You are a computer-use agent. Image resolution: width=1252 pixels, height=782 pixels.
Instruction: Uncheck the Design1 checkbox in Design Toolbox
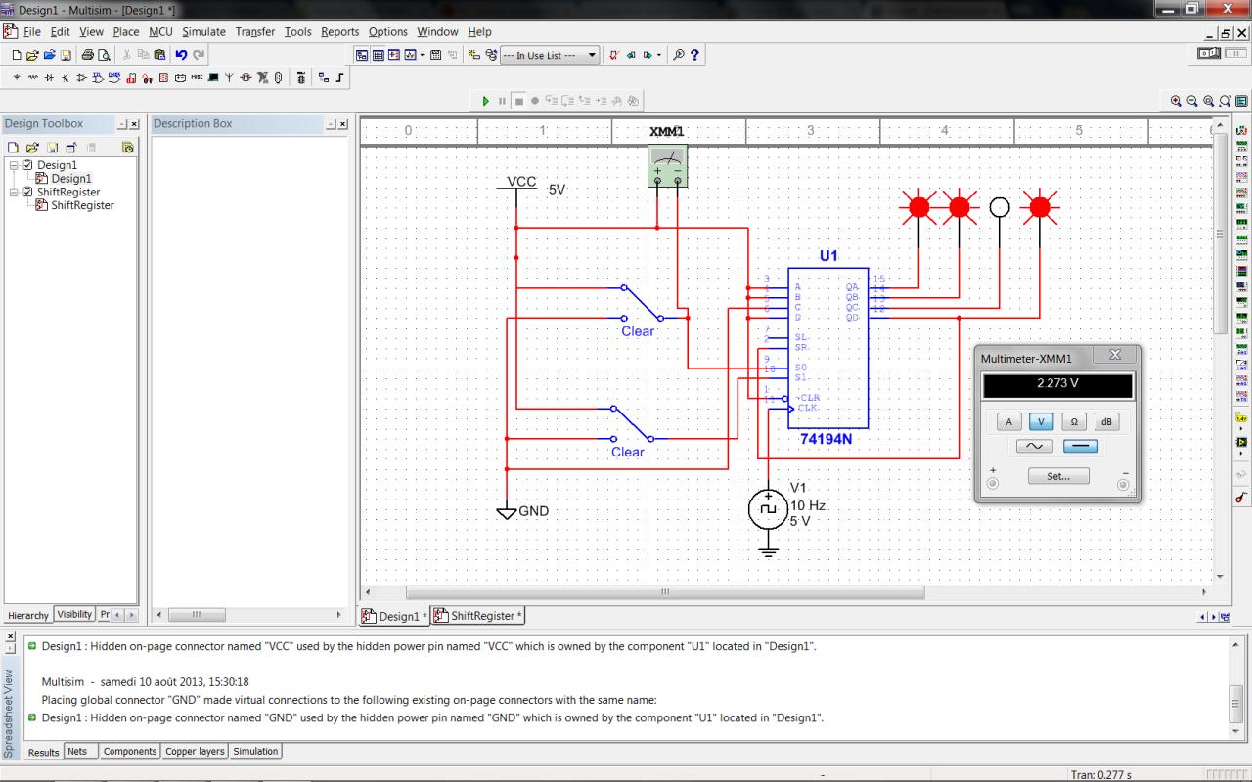click(27, 165)
